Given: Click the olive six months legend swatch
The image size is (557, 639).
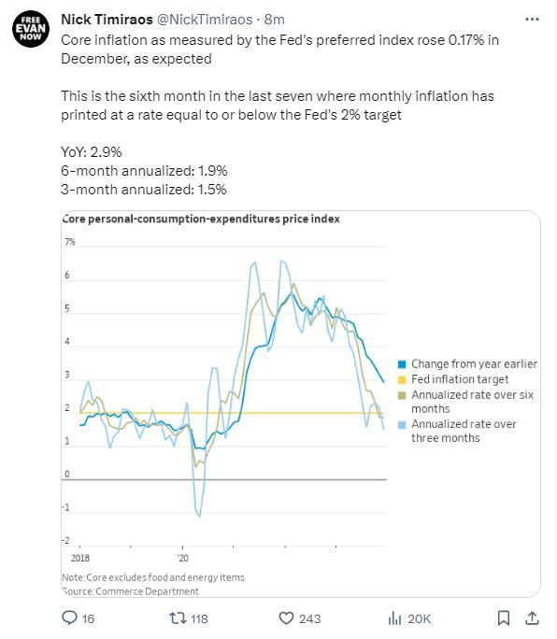Looking at the screenshot, I should coord(402,395).
